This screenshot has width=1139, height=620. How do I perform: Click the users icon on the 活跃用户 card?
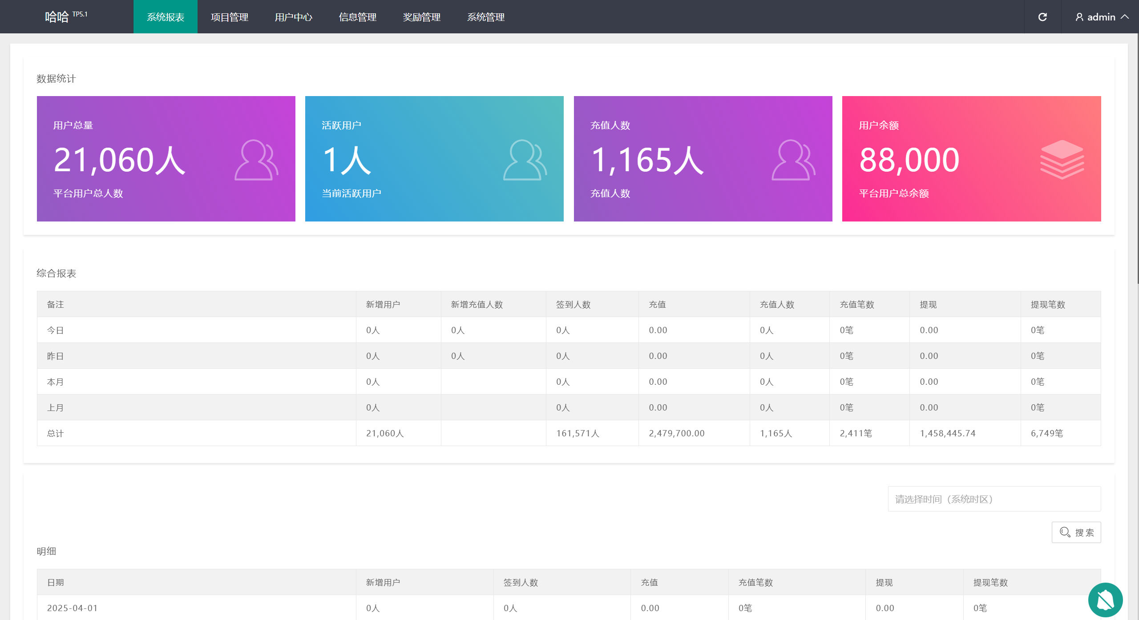coord(525,160)
